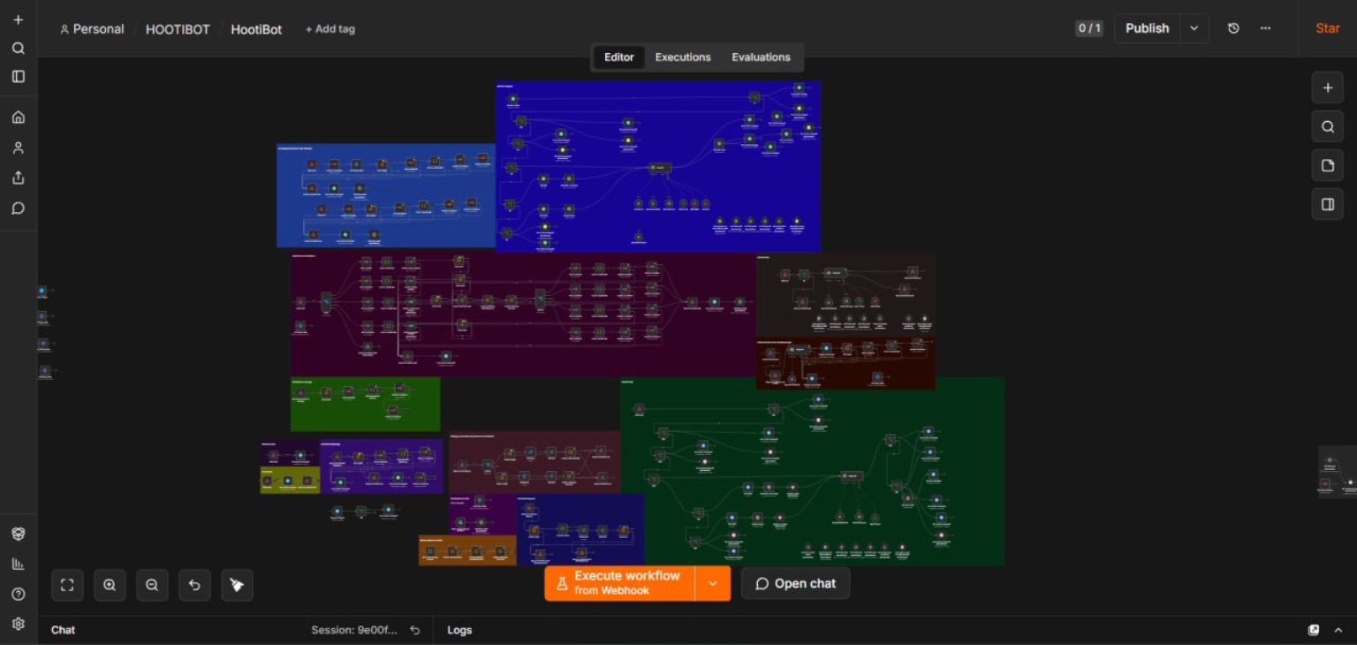Select the Chat panel header

(63, 630)
